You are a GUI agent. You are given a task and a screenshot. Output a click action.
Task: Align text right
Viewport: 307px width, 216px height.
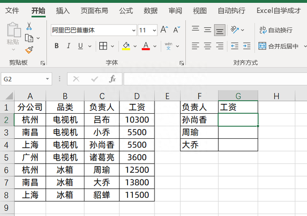[220, 46]
